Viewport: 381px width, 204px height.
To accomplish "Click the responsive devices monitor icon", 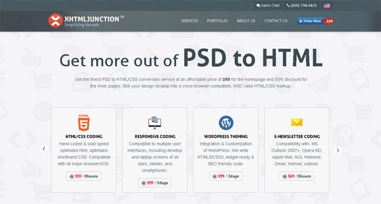I will point(155,123).
